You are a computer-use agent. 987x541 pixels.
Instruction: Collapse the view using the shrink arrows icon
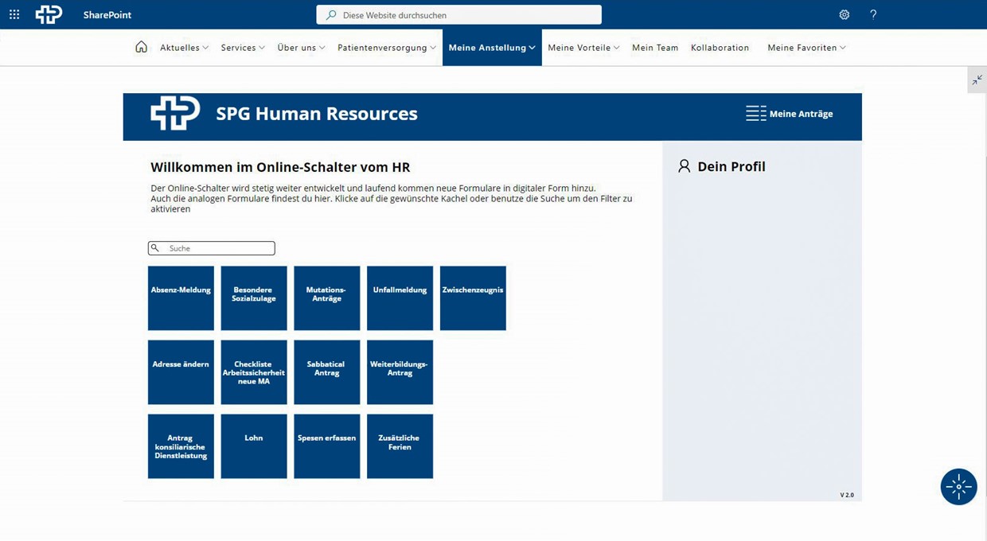pyautogui.click(x=977, y=80)
